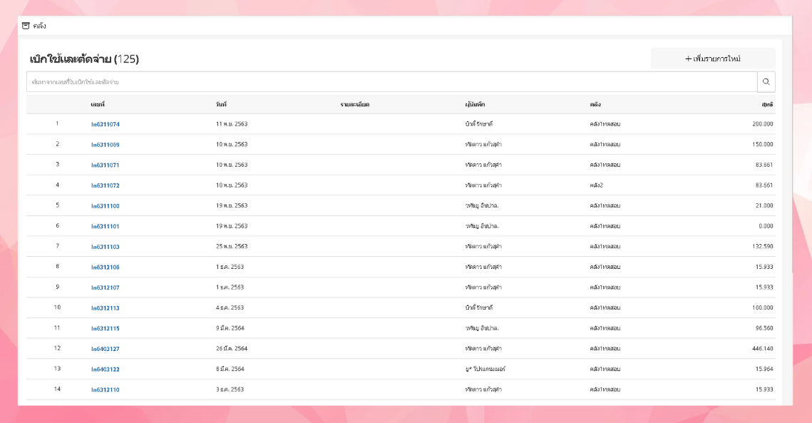Open entry In6403122

[x=106, y=370]
